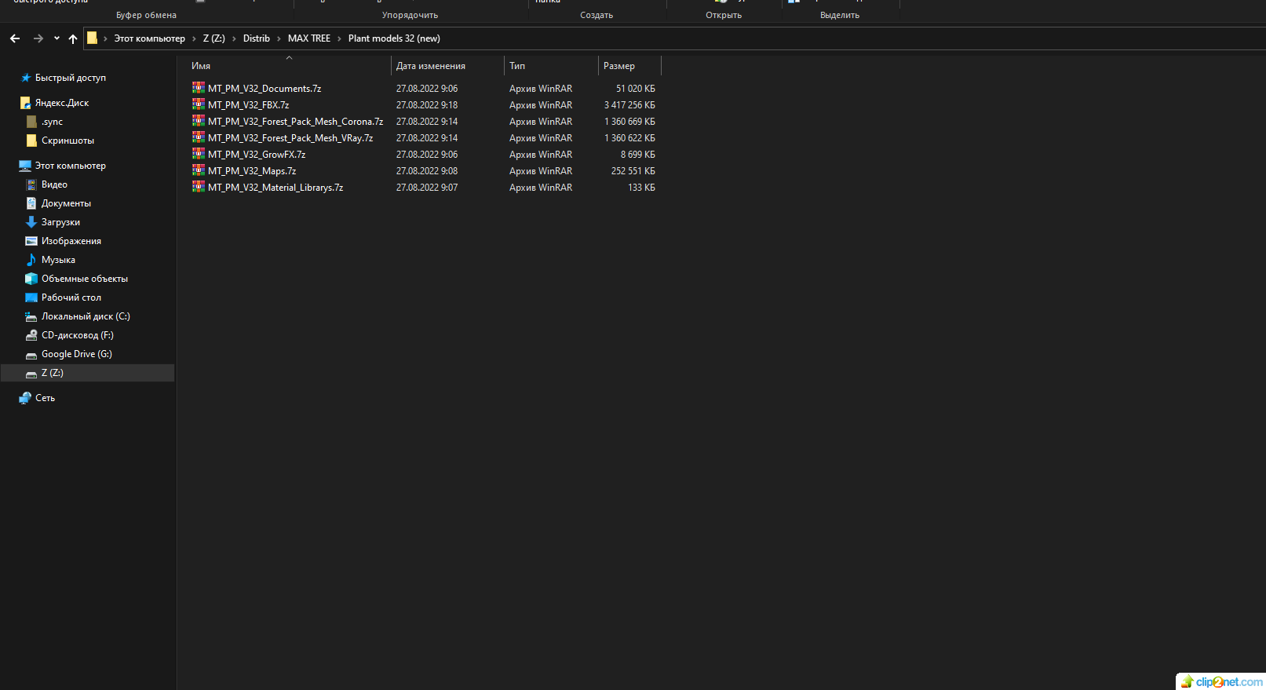Click 'Distrib' breadcrumb segment
The image size is (1266, 690).
[257, 38]
